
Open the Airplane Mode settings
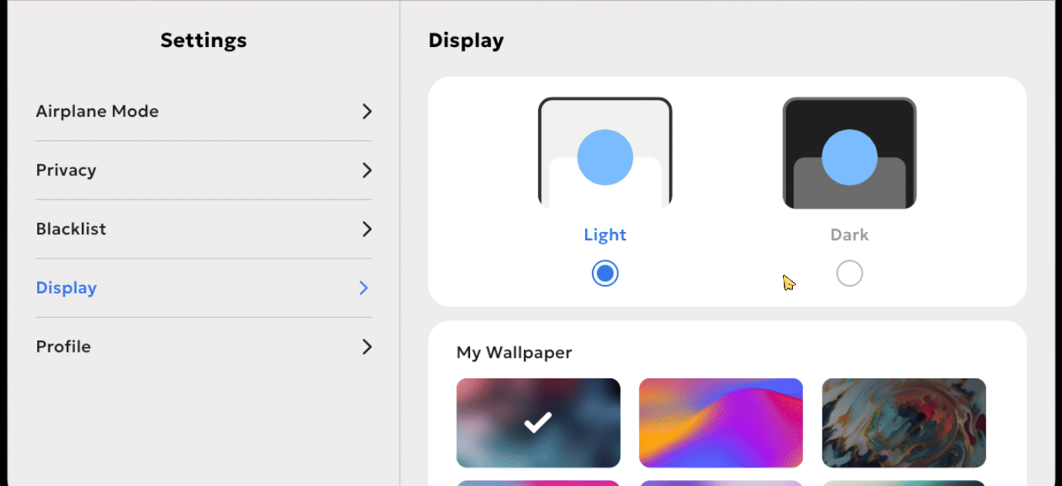point(204,111)
